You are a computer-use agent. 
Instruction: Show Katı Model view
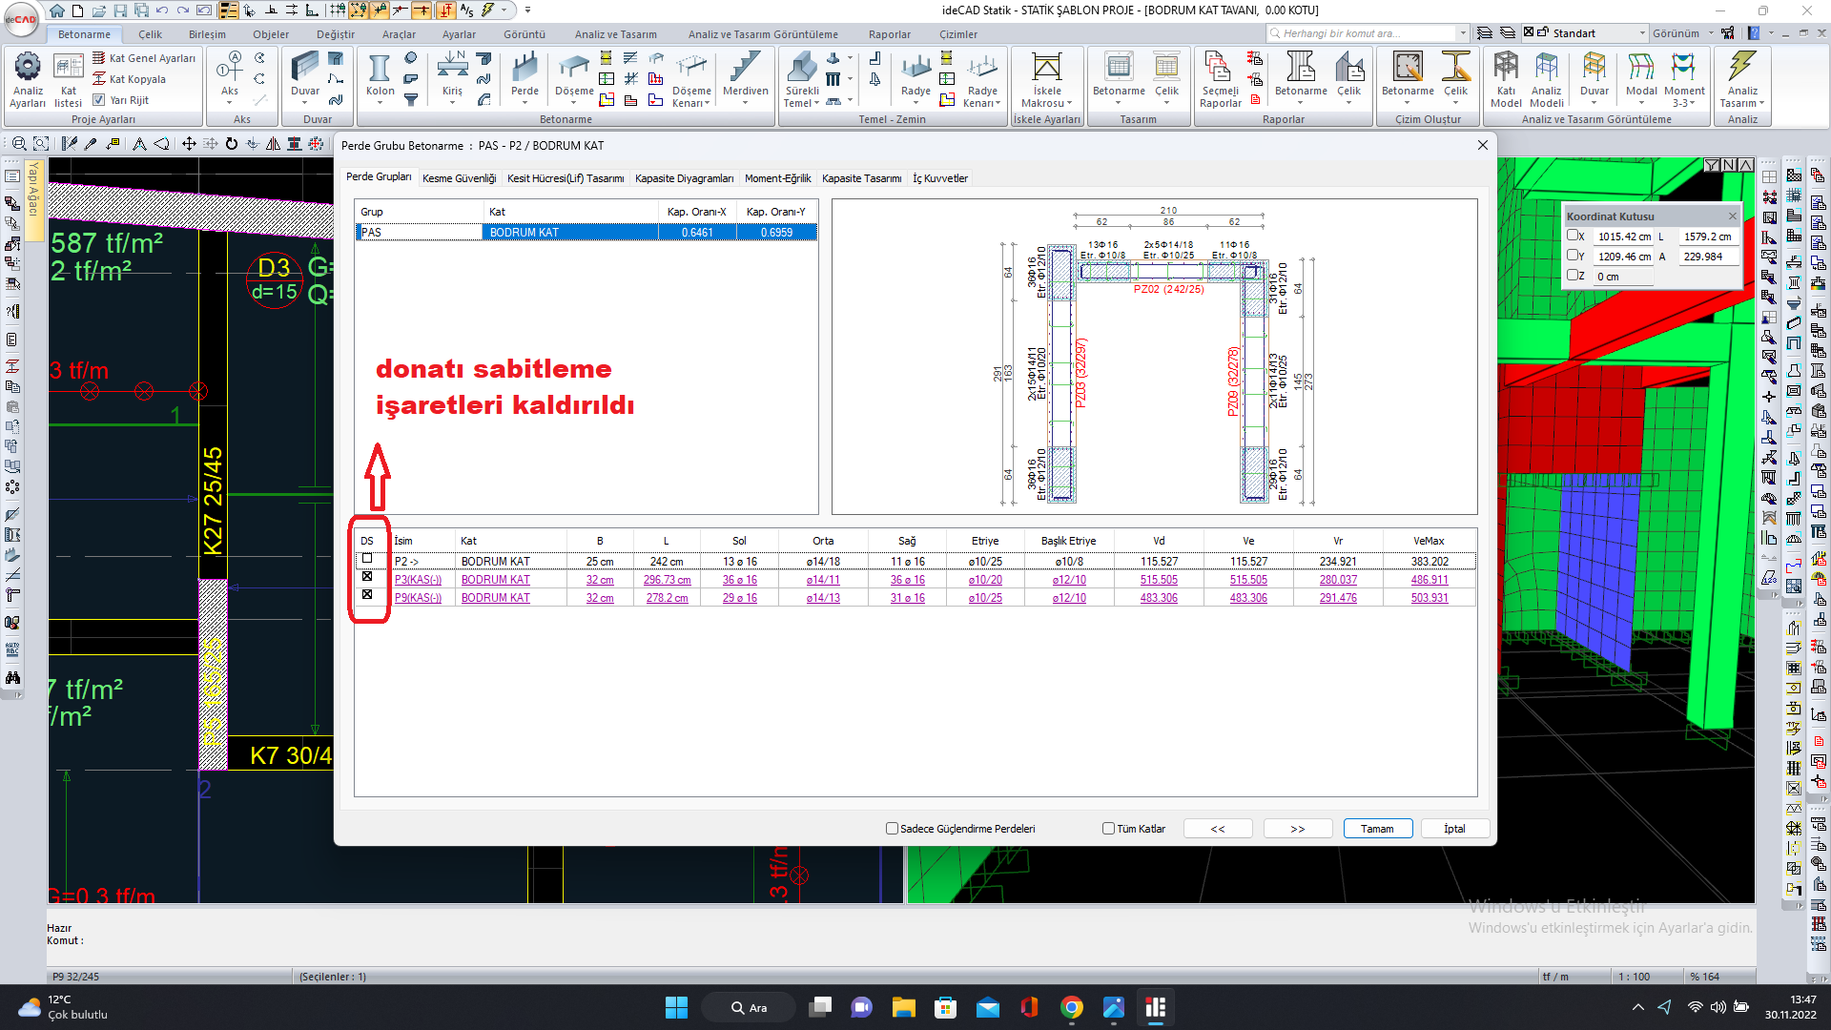pos(1506,78)
